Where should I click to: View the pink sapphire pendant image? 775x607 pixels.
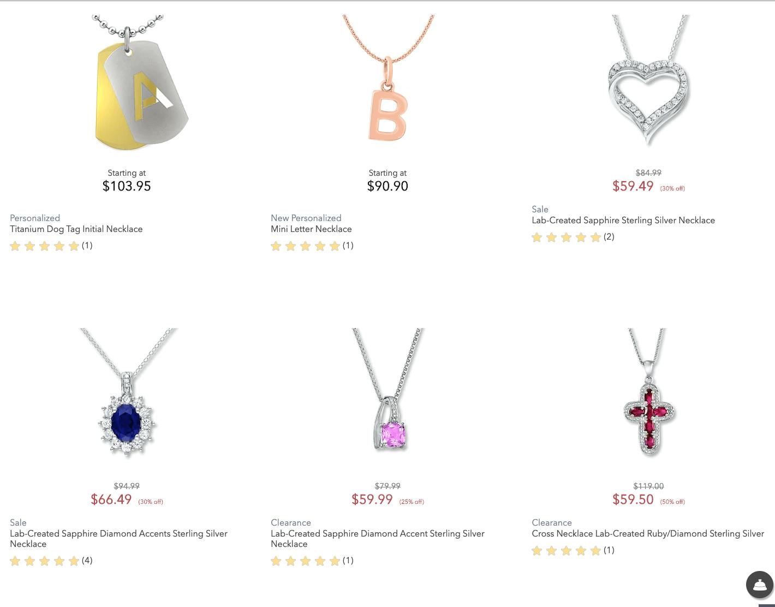point(388,389)
